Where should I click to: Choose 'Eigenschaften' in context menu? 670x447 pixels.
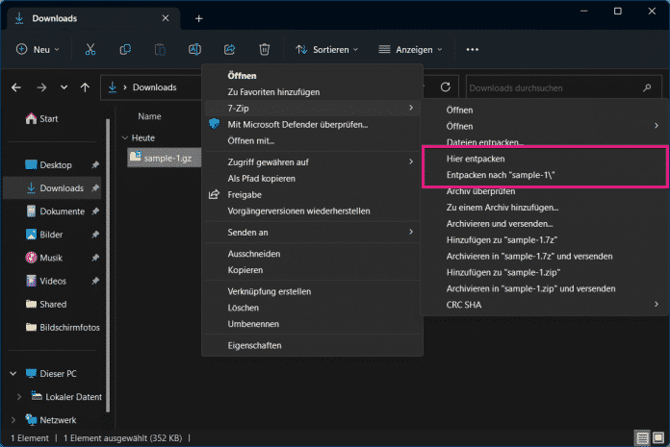pyautogui.click(x=254, y=343)
